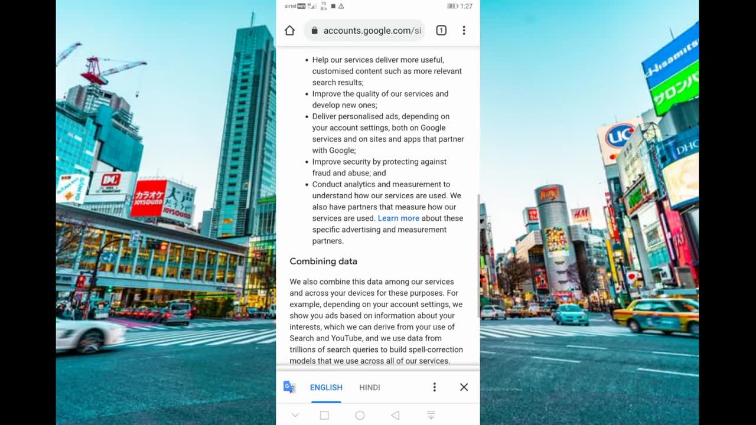Open translate bar three-dot options
Image resolution: width=756 pixels, height=425 pixels.
tap(434, 387)
